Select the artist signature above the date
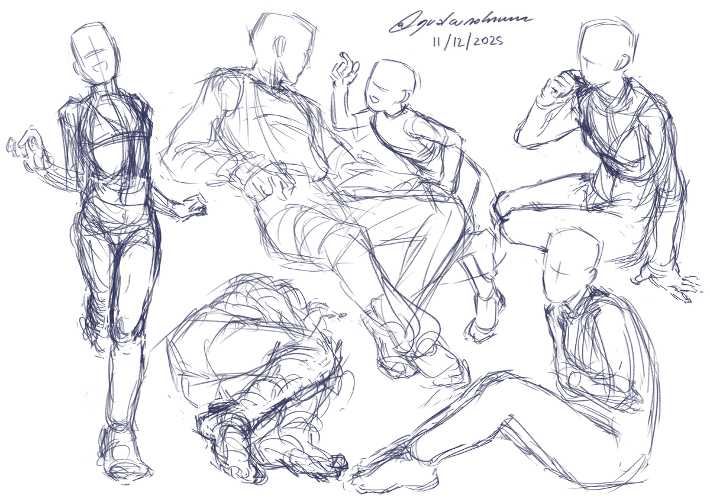710x502 pixels. 460,22
